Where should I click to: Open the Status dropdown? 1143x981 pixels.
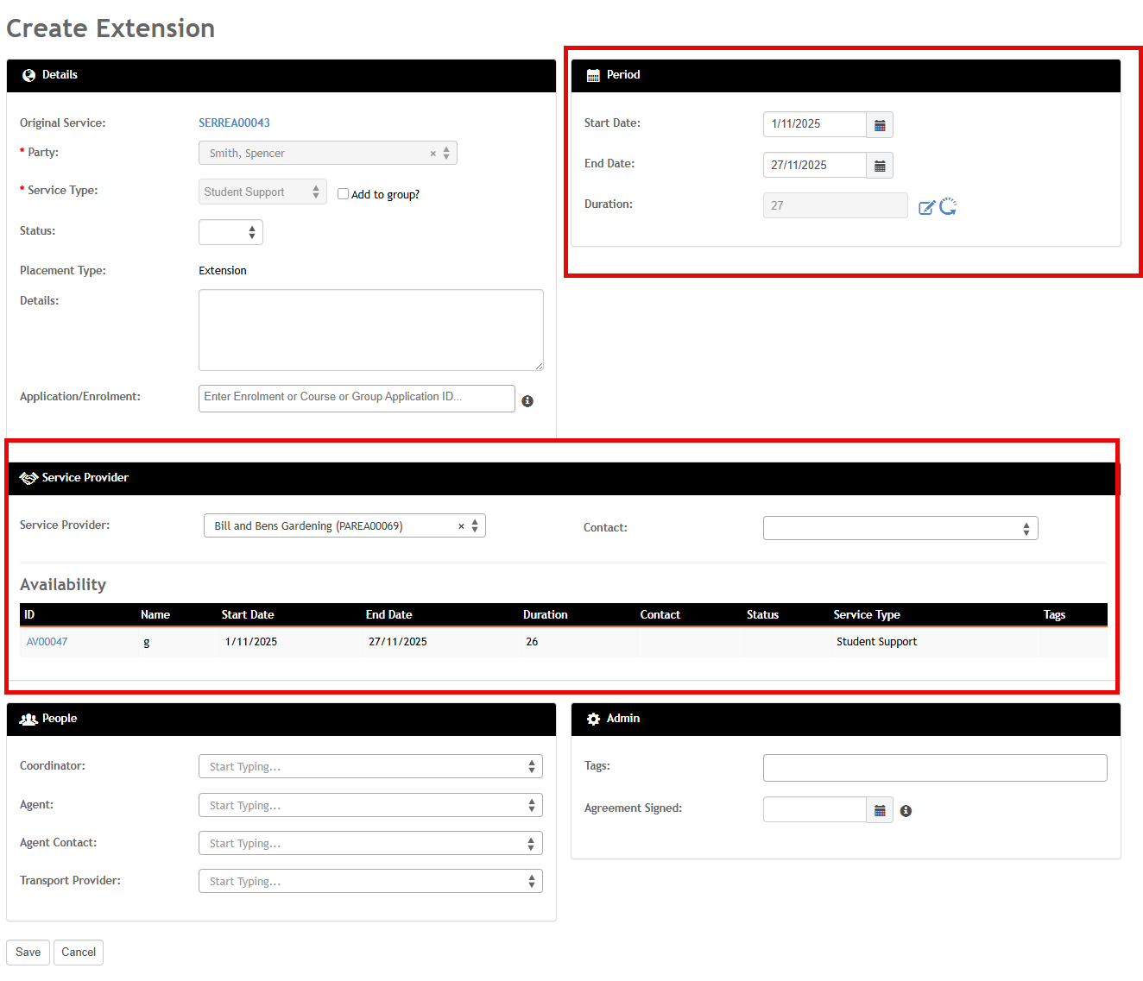coord(230,232)
